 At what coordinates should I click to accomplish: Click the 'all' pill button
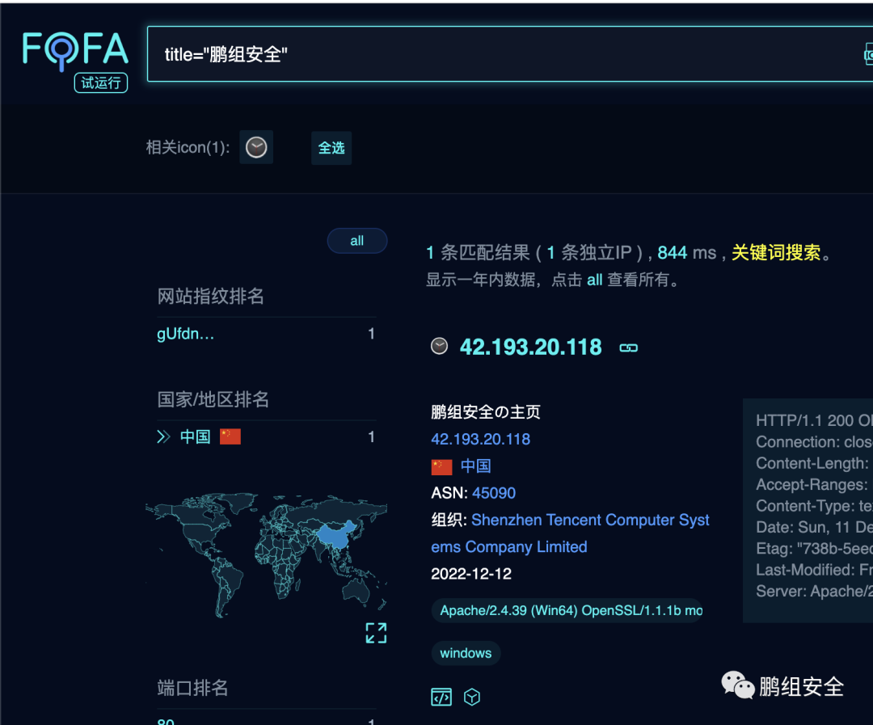tap(357, 241)
